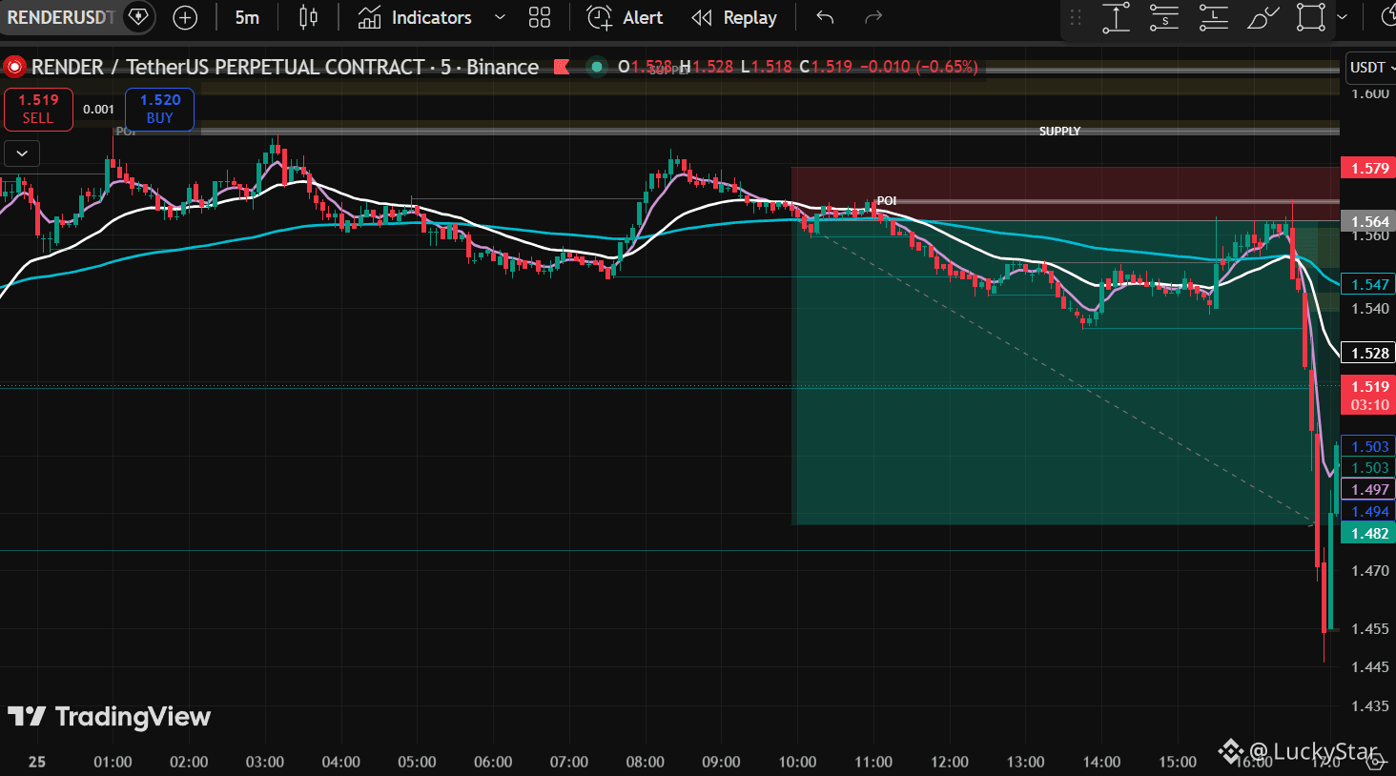This screenshot has width=1396, height=776.
Task: Select the Short Position tool
Action: point(1164,17)
